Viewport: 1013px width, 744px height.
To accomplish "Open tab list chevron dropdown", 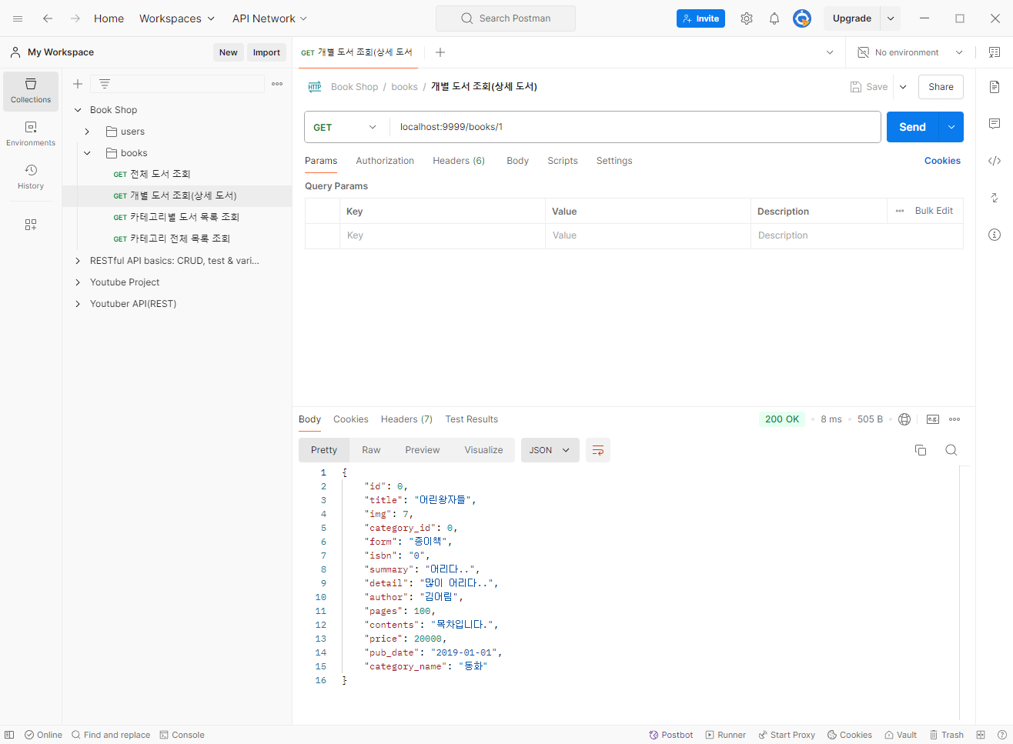I will [x=830, y=52].
